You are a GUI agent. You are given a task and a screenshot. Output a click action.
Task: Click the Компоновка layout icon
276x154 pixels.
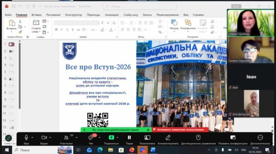pos(148,138)
